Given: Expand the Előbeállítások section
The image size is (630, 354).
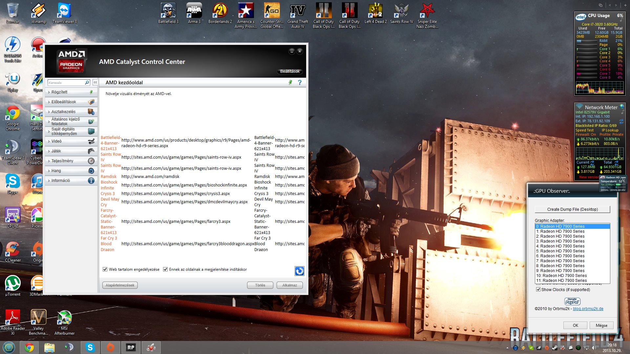Looking at the screenshot, I should point(71,102).
